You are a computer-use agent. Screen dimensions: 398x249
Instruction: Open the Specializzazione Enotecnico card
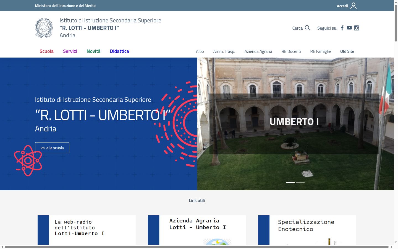coord(307,230)
